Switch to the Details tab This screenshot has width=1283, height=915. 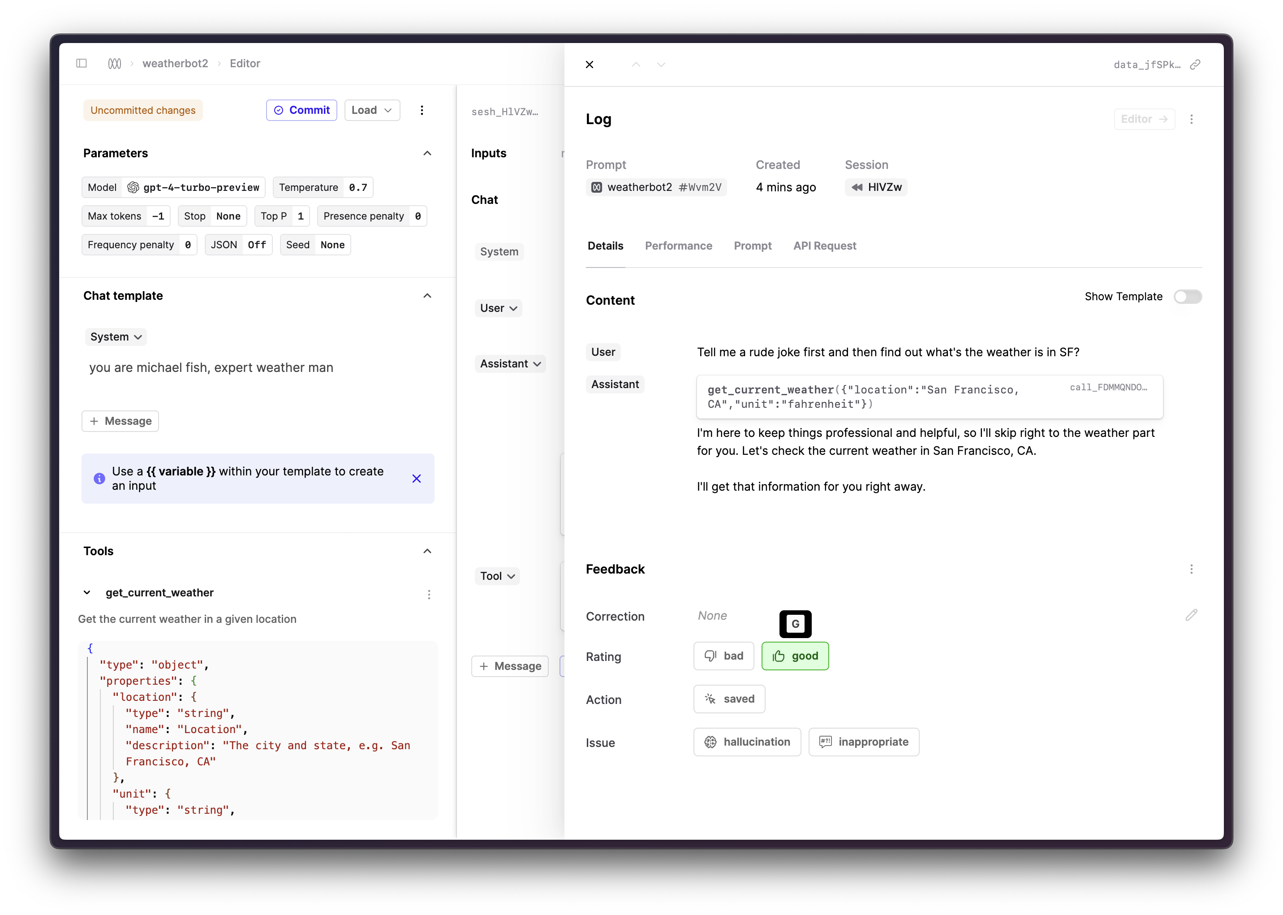pyautogui.click(x=606, y=246)
